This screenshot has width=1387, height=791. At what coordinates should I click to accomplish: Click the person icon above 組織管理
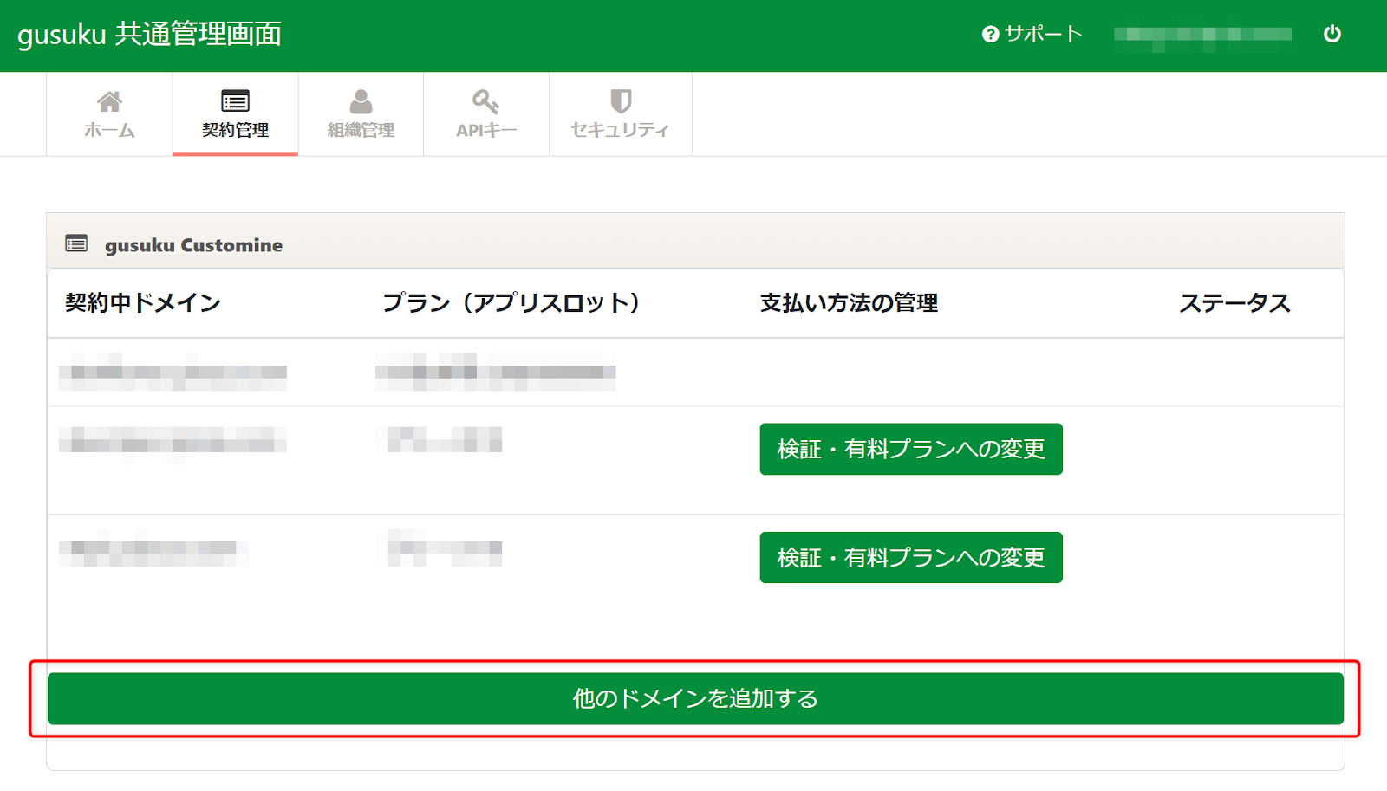pos(361,101)
